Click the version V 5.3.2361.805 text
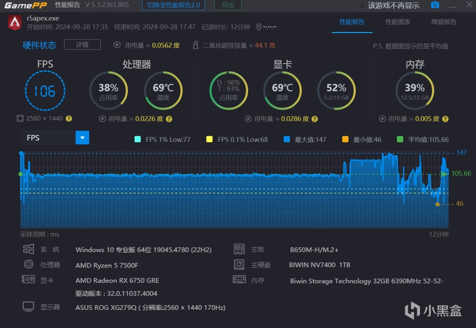The height and width of the screenshot is (328, 476). coord(107,5)
